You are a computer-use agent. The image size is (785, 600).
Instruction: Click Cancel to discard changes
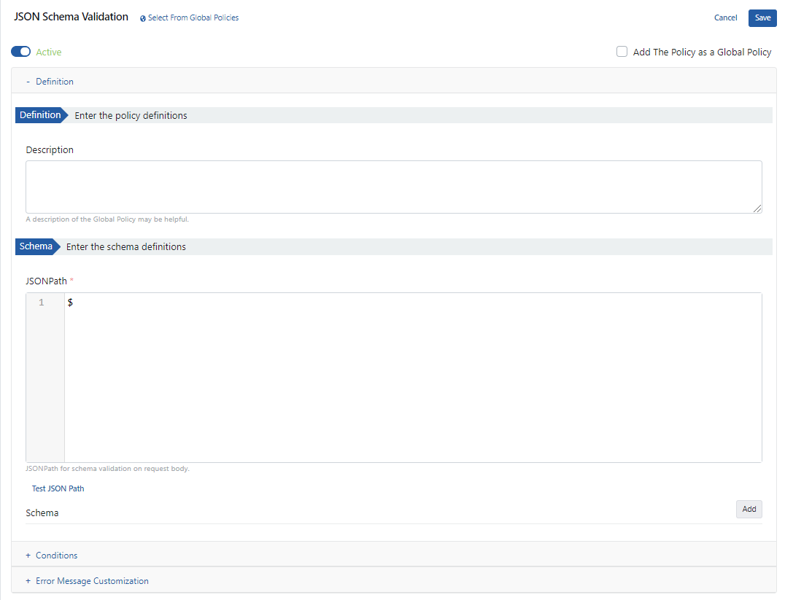[725, 17]
